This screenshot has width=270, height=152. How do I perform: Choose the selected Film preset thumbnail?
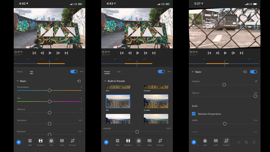tap(118, 101)
